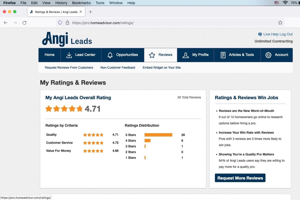Open the History menu
300x200 pixels.
(x=61, y=3)
